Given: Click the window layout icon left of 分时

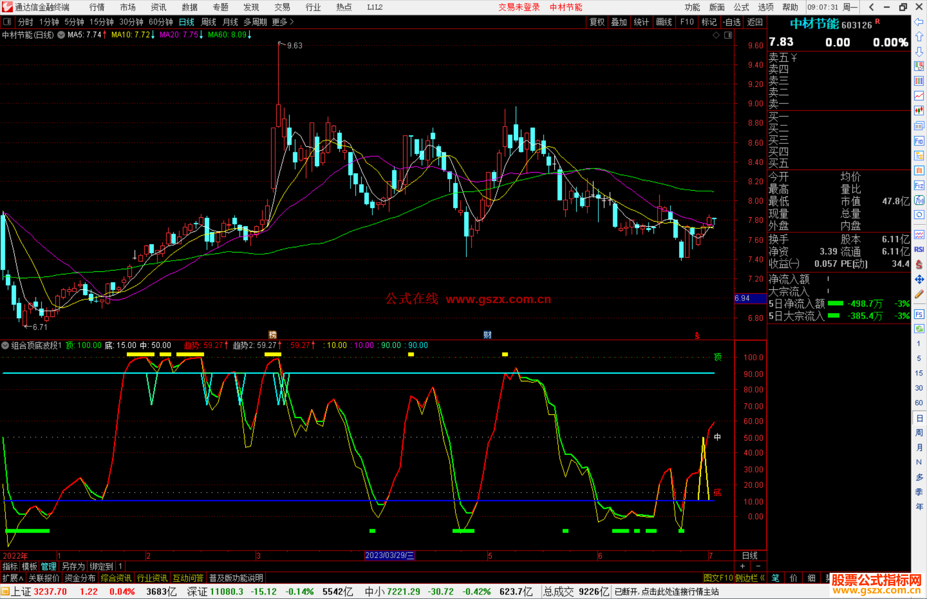Looking at the screenshot, I should coord(7,21).
